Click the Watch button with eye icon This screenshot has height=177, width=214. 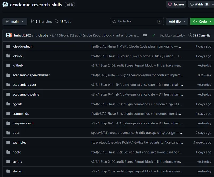[x=201, y=4]
